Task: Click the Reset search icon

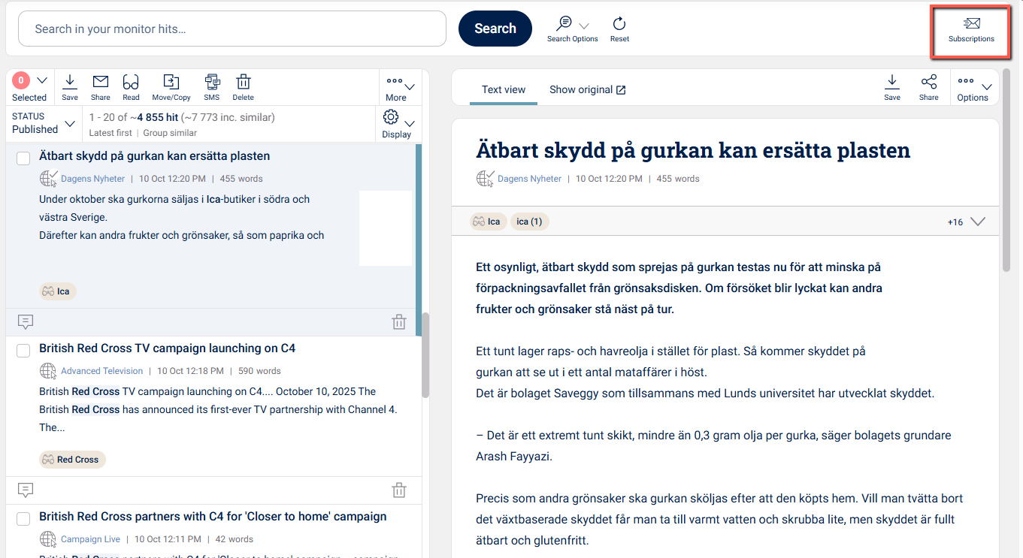Action: pos(619,25)
